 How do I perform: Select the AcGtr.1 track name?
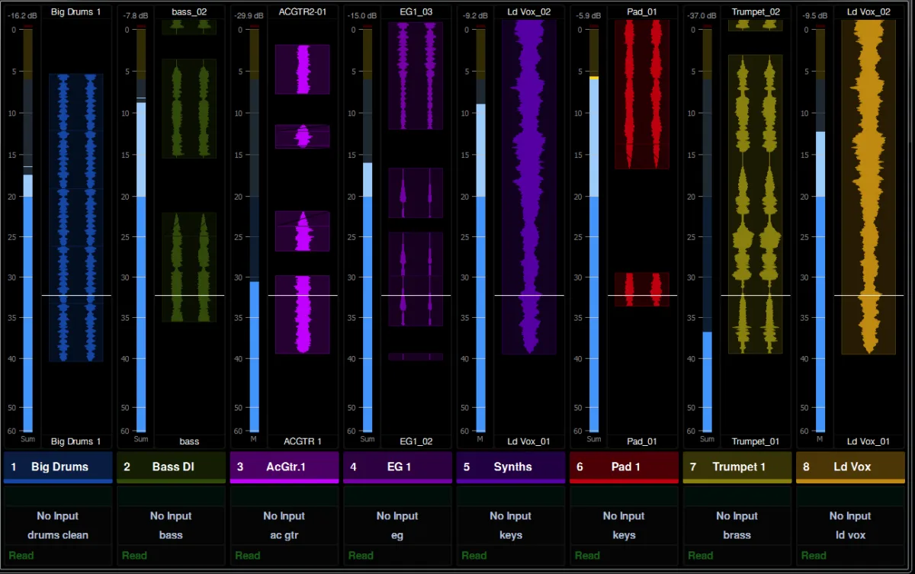point(286,467)
